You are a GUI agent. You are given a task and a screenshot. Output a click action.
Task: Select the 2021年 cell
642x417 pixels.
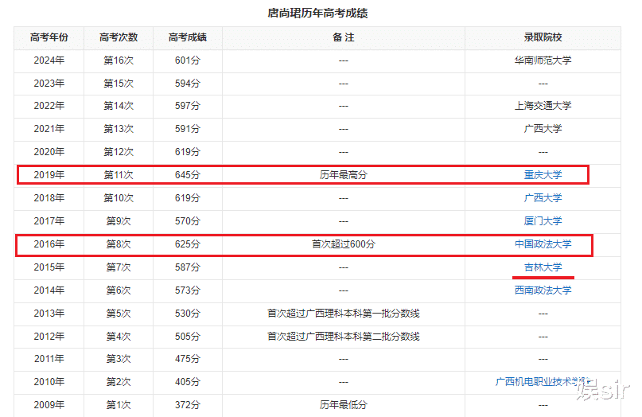(x=49, y=129)
